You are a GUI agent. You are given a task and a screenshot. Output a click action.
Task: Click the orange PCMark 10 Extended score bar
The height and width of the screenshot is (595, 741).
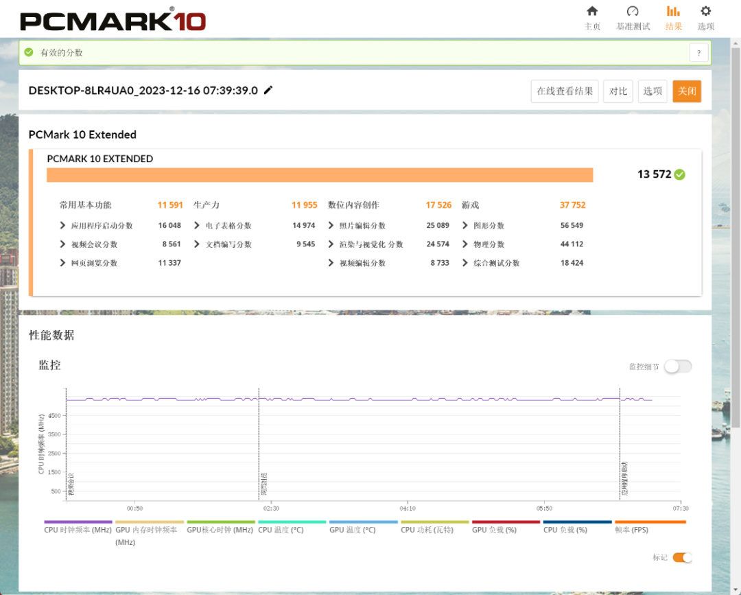tap(320, 175)
